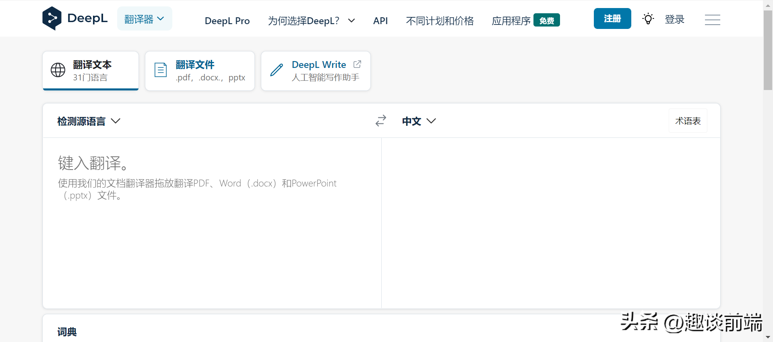This screenshot has height=342, width=773.
Task: Switch to the 翻译文件 tab
Action: 200,71
